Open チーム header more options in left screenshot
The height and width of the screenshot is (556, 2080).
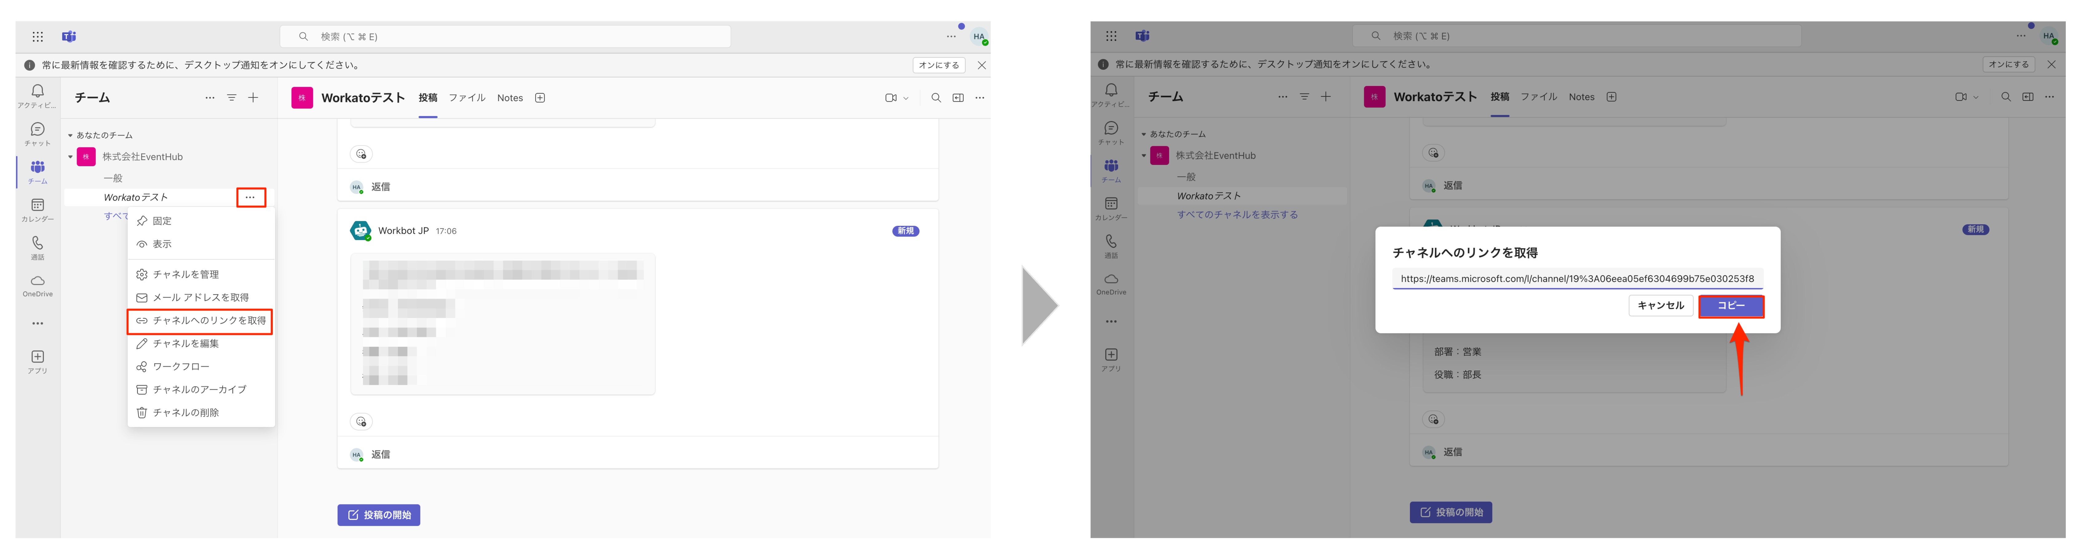210,98
